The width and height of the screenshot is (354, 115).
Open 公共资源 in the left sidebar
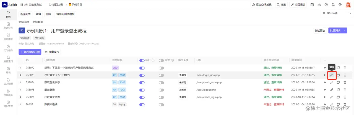(x=8, y=81)
